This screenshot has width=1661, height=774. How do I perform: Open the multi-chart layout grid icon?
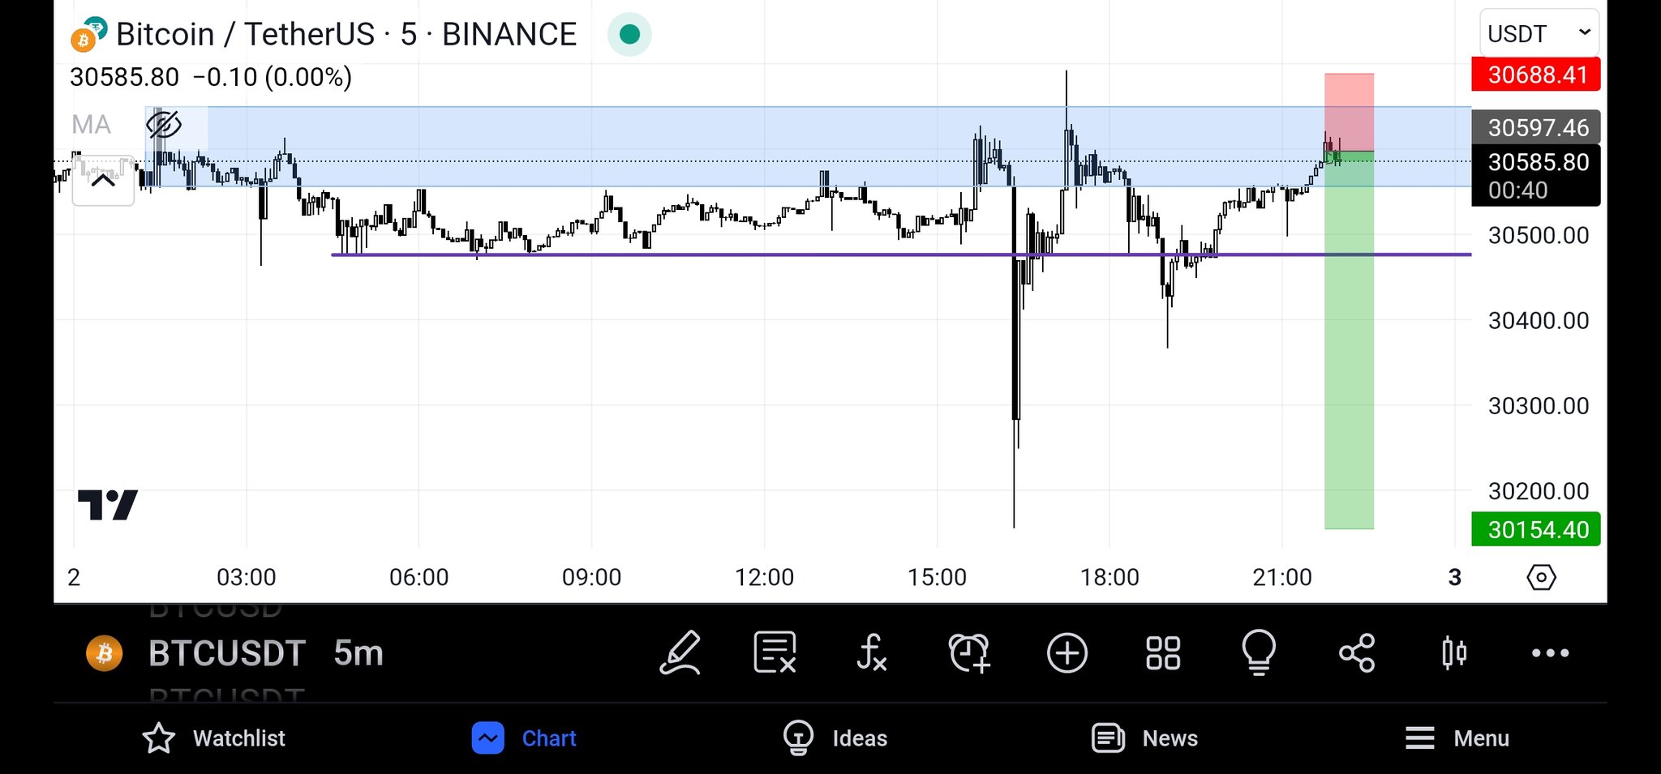(x=1162, y=652)
